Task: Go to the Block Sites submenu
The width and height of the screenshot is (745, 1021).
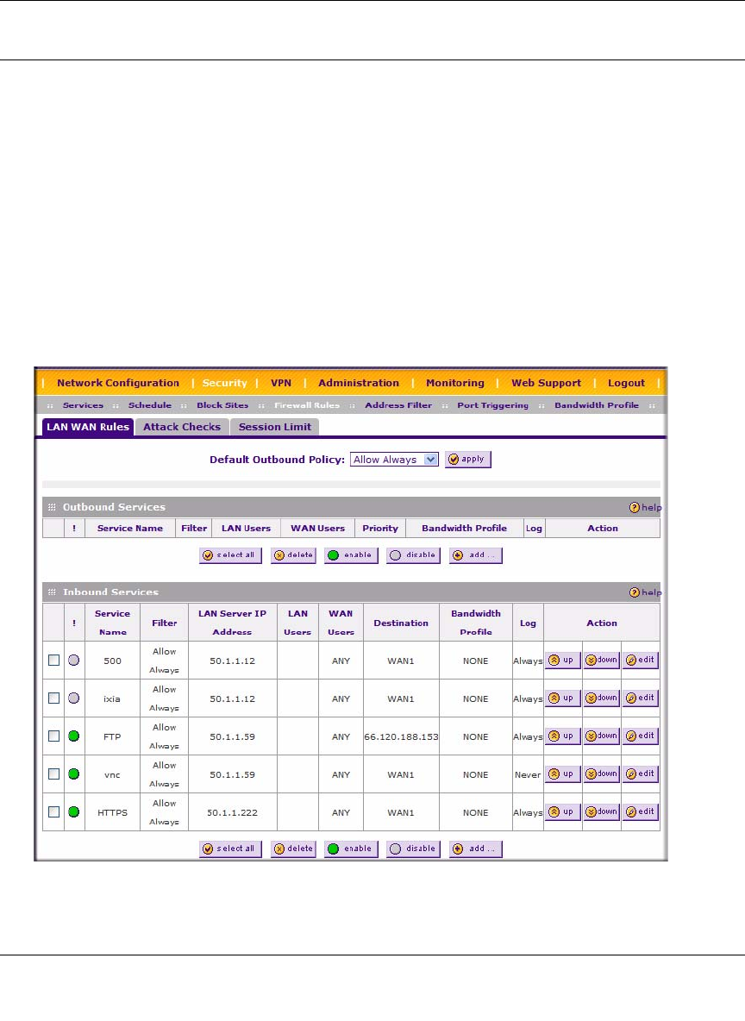Action: [222, 405]
